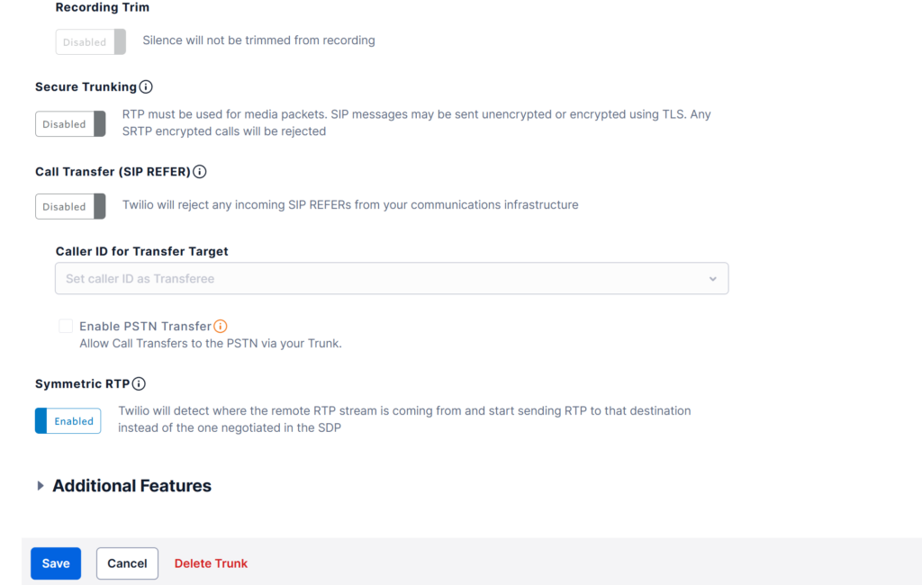
Task: Click the Secure Trunking heading
Action: (86, 87)
